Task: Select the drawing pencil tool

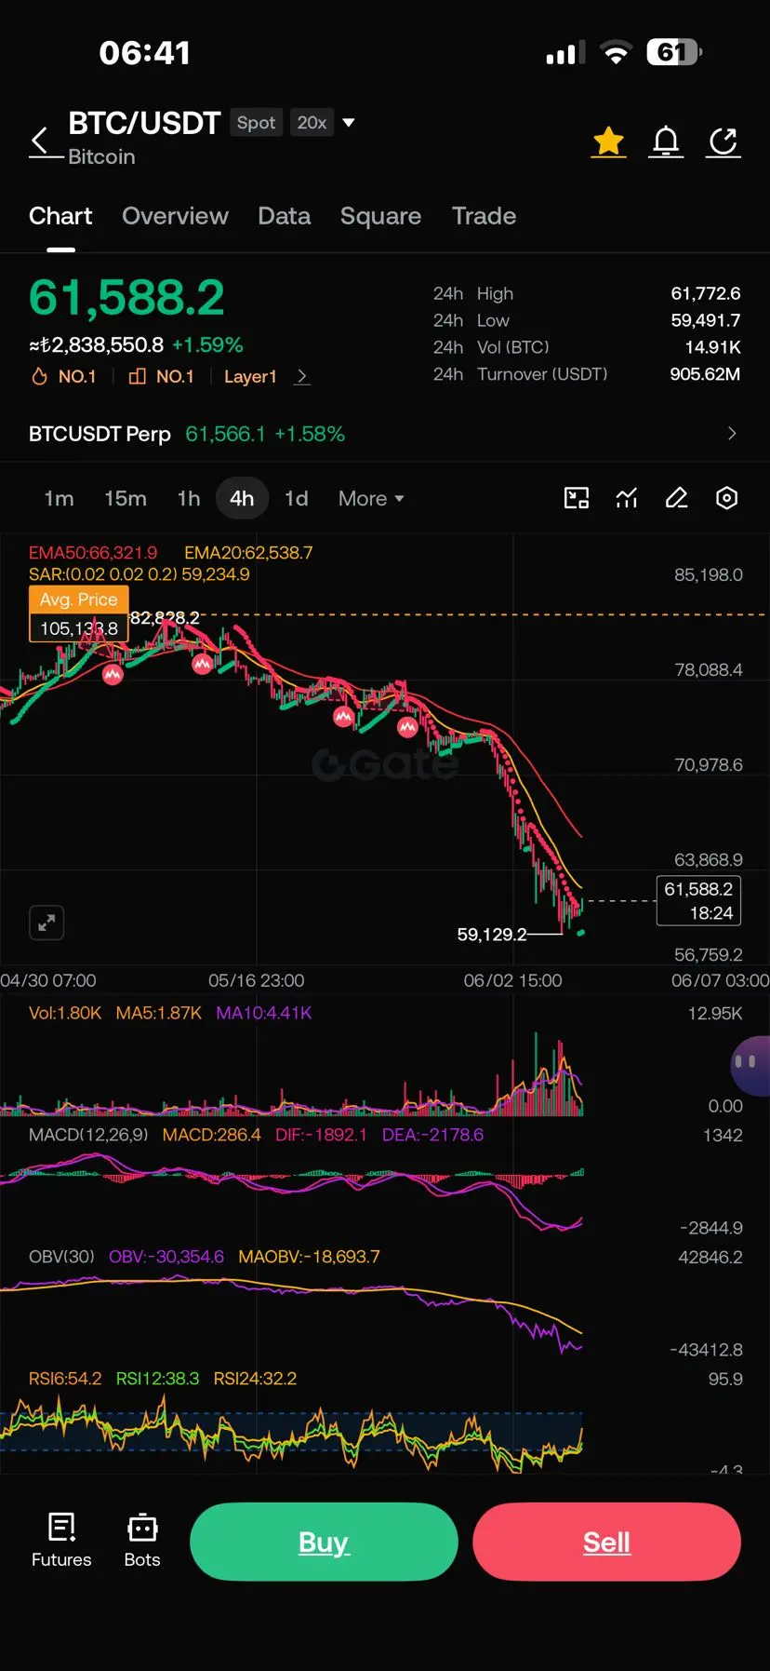Action: coord(677,498)
